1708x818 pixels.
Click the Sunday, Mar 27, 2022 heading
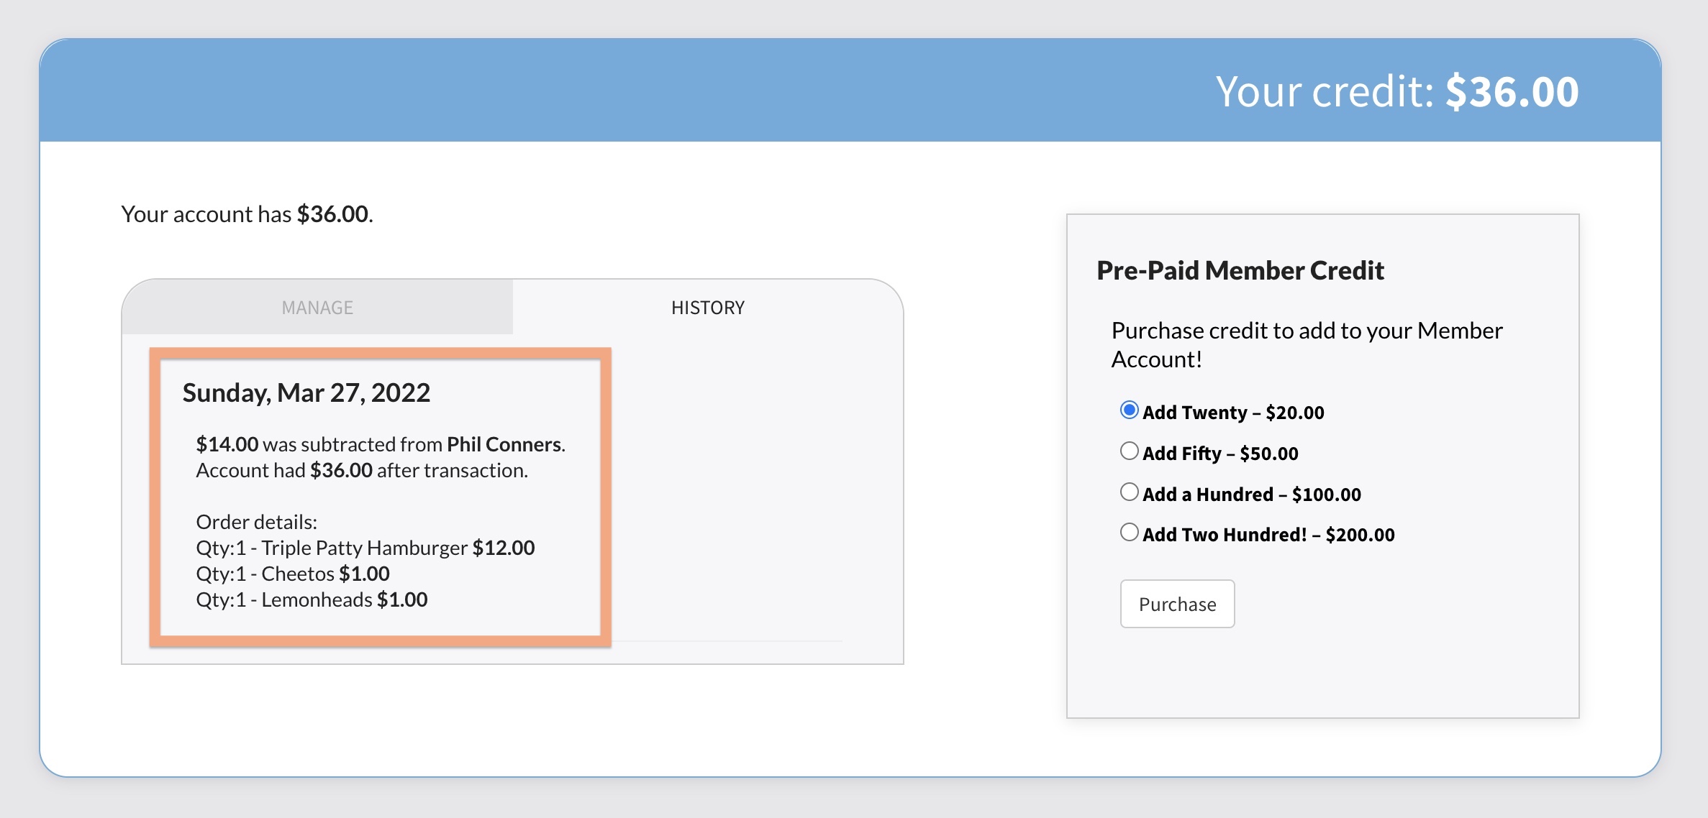[x=306, y=393]
